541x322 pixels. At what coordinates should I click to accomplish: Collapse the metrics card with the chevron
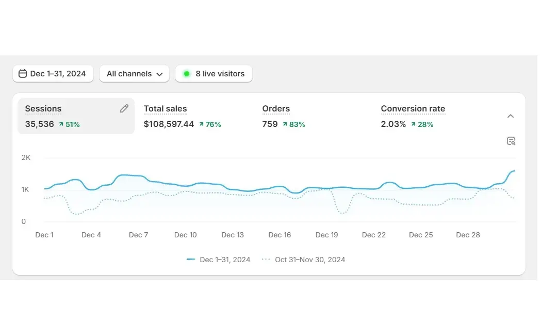pyautogui.click(x=510, y=116)
